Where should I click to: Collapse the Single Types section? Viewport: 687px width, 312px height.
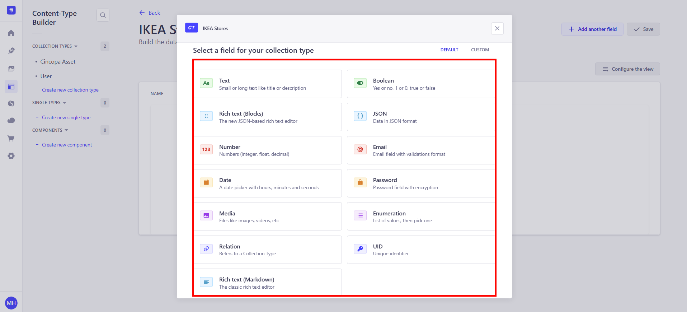49,103
